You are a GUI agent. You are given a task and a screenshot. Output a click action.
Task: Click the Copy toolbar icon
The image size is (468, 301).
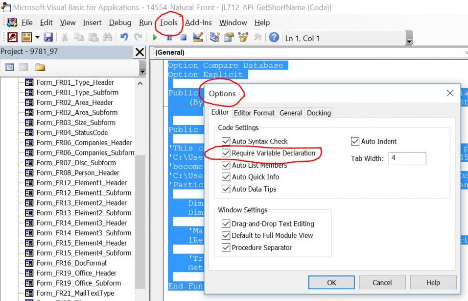79,37
